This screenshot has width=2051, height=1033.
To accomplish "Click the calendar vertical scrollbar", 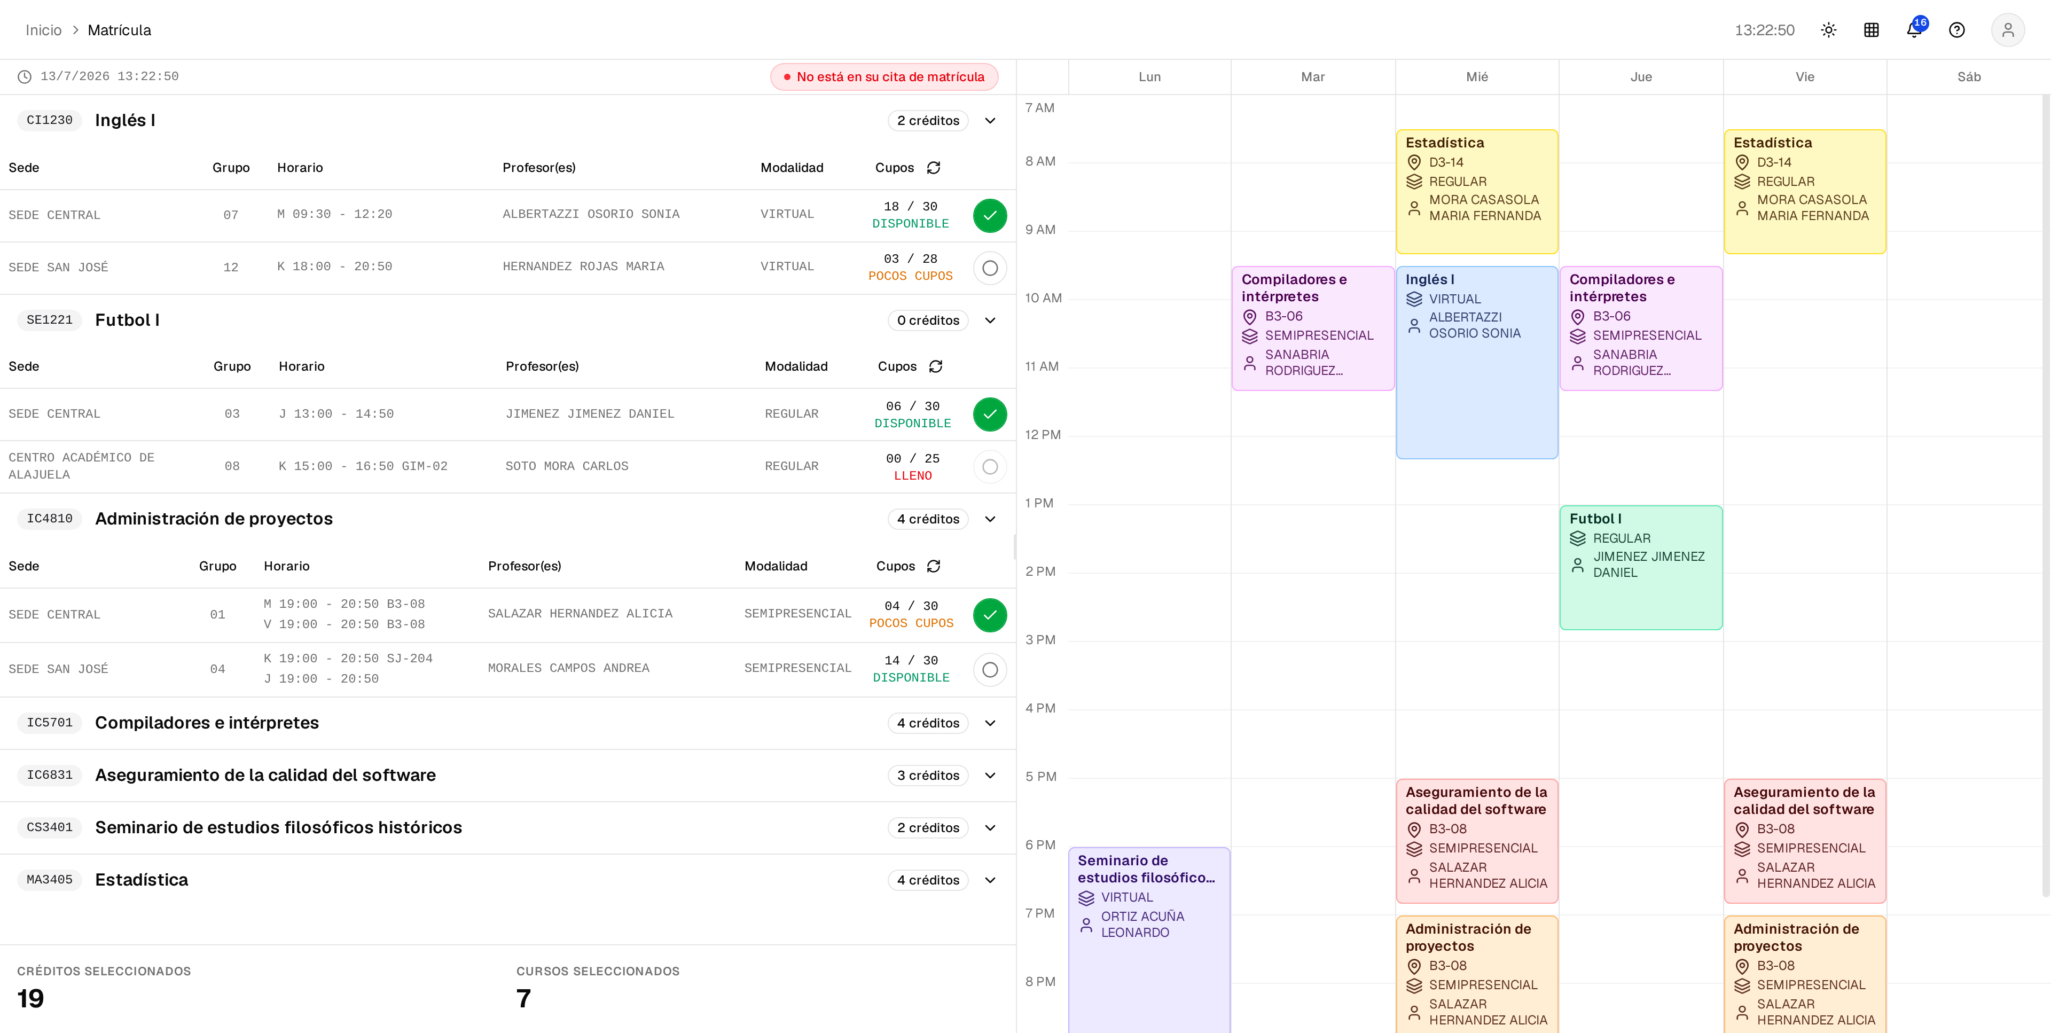I will [x=2046, y=496].
